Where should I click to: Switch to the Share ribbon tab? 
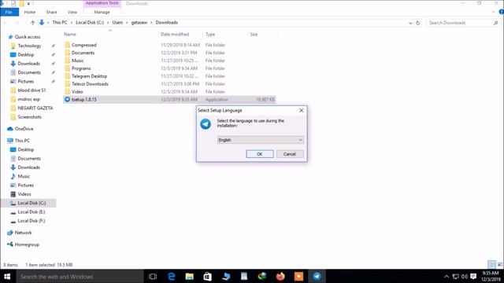(51, 13)
